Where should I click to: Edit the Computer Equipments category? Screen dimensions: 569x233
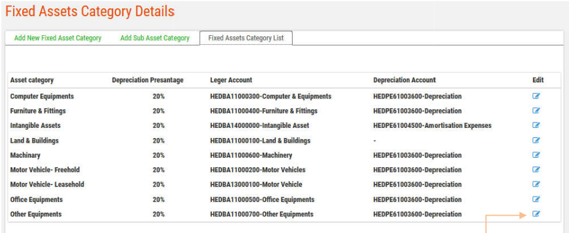(x=536, y=96)
